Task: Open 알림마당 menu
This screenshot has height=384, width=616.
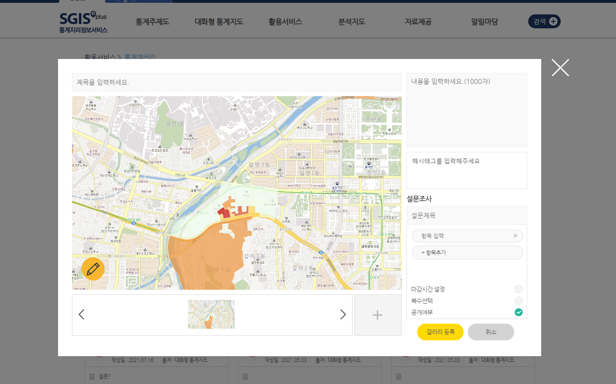Action: pyautogui.click(x=485, y=21)
